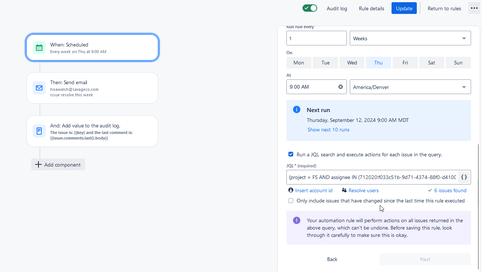482x272 pixels.
Task: Select Fri as run day
Action: [405, 63]
